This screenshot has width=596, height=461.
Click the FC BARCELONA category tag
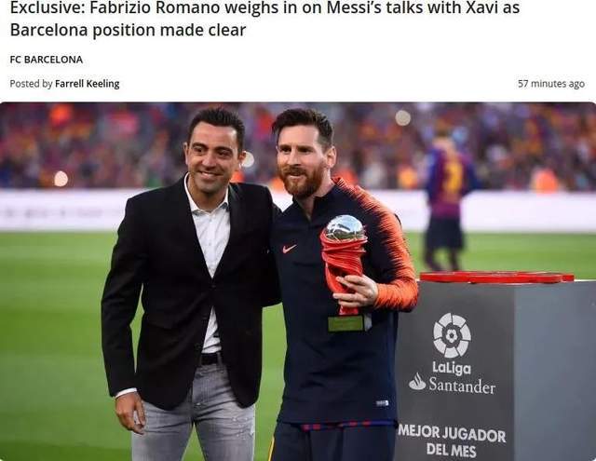(46, 60)
